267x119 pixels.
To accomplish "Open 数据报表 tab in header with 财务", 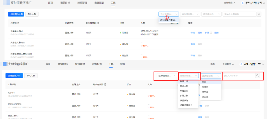I will [97, 64].
